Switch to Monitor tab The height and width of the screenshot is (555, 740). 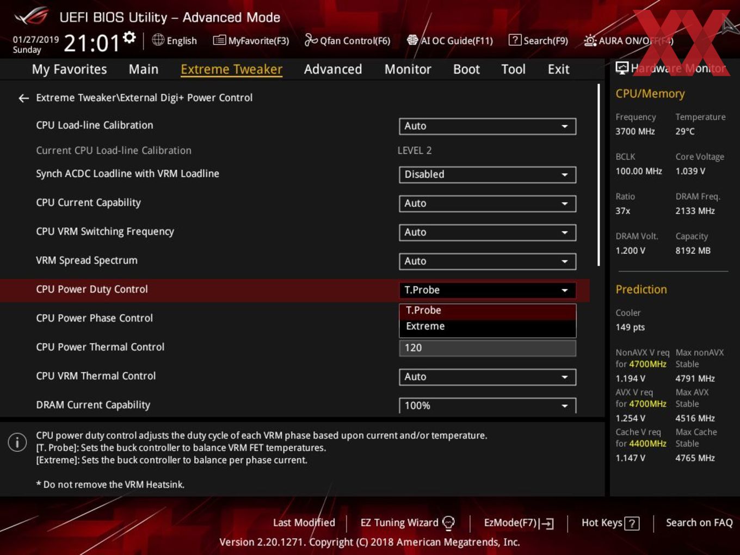tap(408, 69)
